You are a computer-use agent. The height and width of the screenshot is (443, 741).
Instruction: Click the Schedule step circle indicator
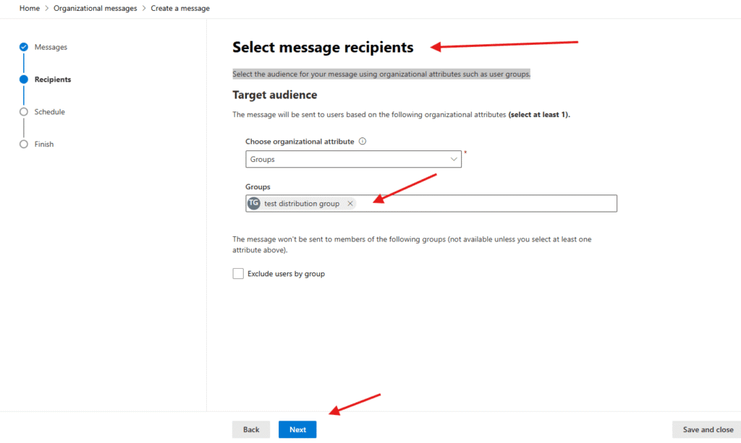(x=24, y=112)
